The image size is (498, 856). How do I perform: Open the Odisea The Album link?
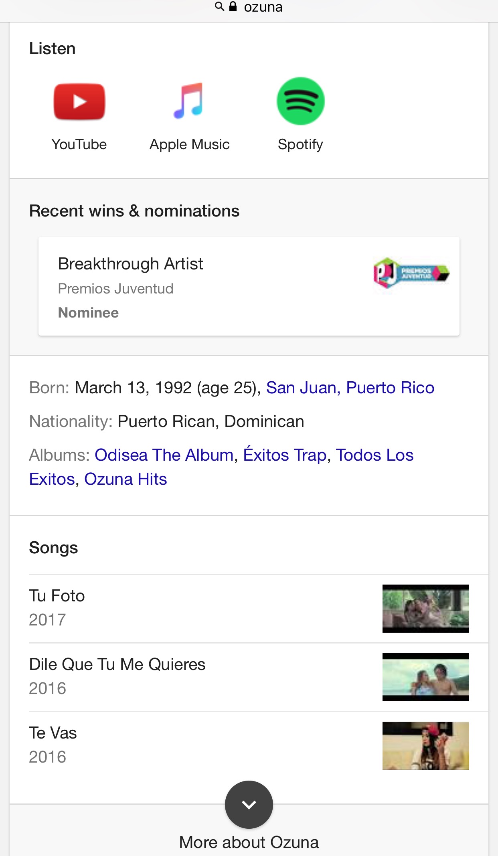164,455
